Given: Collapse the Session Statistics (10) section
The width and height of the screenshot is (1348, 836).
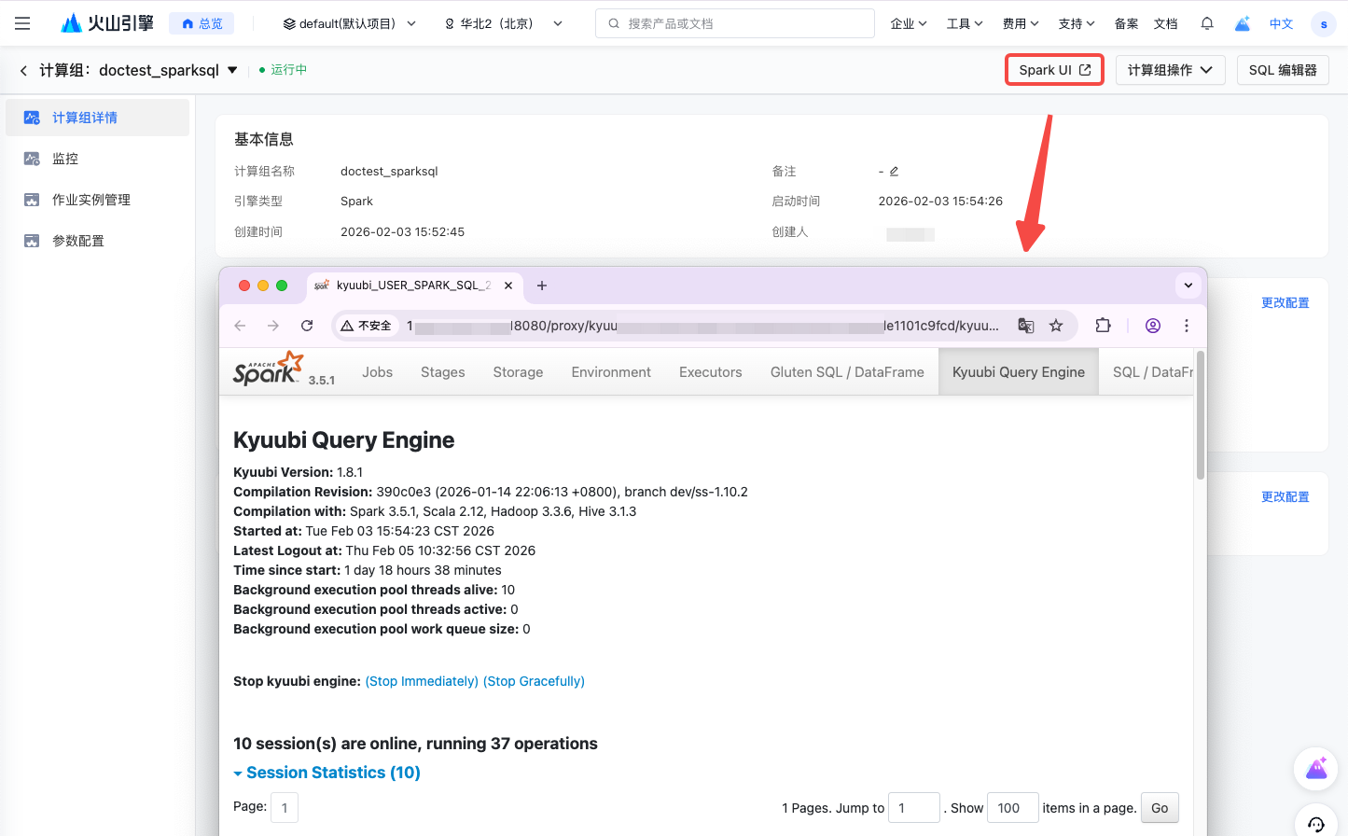Looking at the screenshot, I should click(327, 773).
